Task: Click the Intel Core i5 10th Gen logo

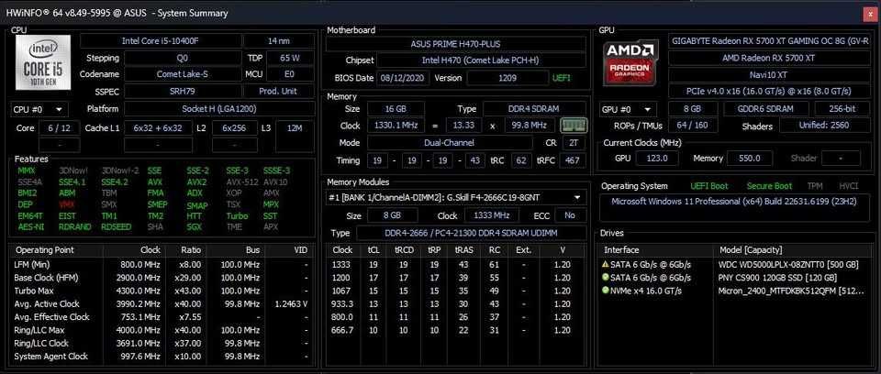Action: [x=43, y=62]
